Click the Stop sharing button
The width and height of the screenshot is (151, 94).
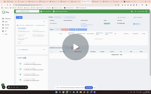(89, 88)
